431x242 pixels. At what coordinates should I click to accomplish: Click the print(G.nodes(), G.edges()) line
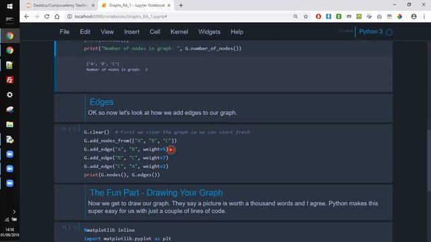(122, 175)
